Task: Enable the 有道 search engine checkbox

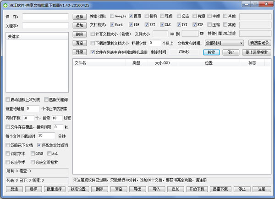Action: (x=194, y=16)
